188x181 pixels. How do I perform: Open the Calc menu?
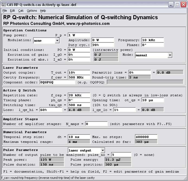(21, 11)
